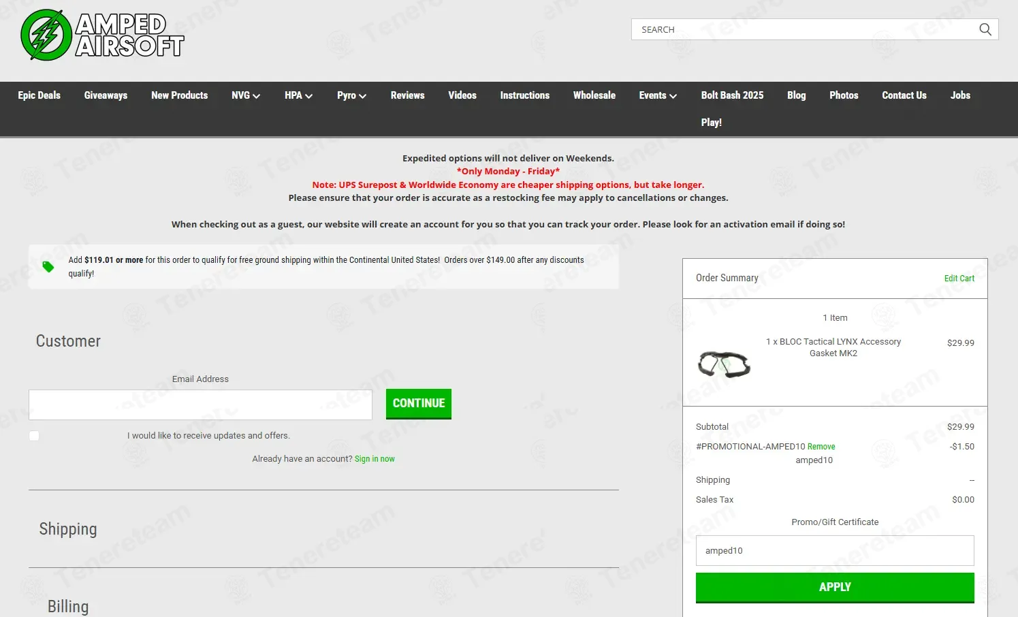Click the Sign in now link
This screenshot has height=617, width=1018.
coord(375,459)
